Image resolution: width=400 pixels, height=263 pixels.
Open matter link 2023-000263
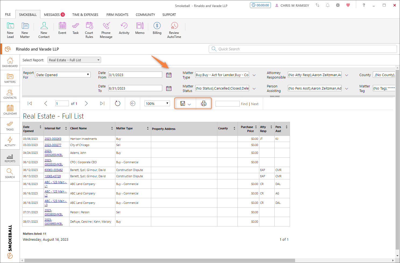[53, 139]
